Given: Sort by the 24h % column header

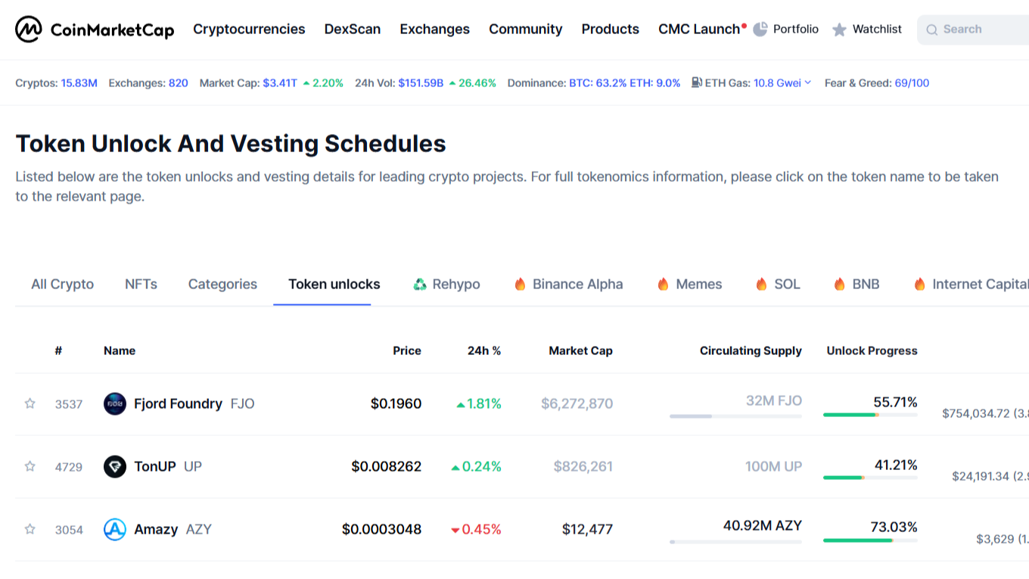Looking at the screenshot, I should point(484,350).
